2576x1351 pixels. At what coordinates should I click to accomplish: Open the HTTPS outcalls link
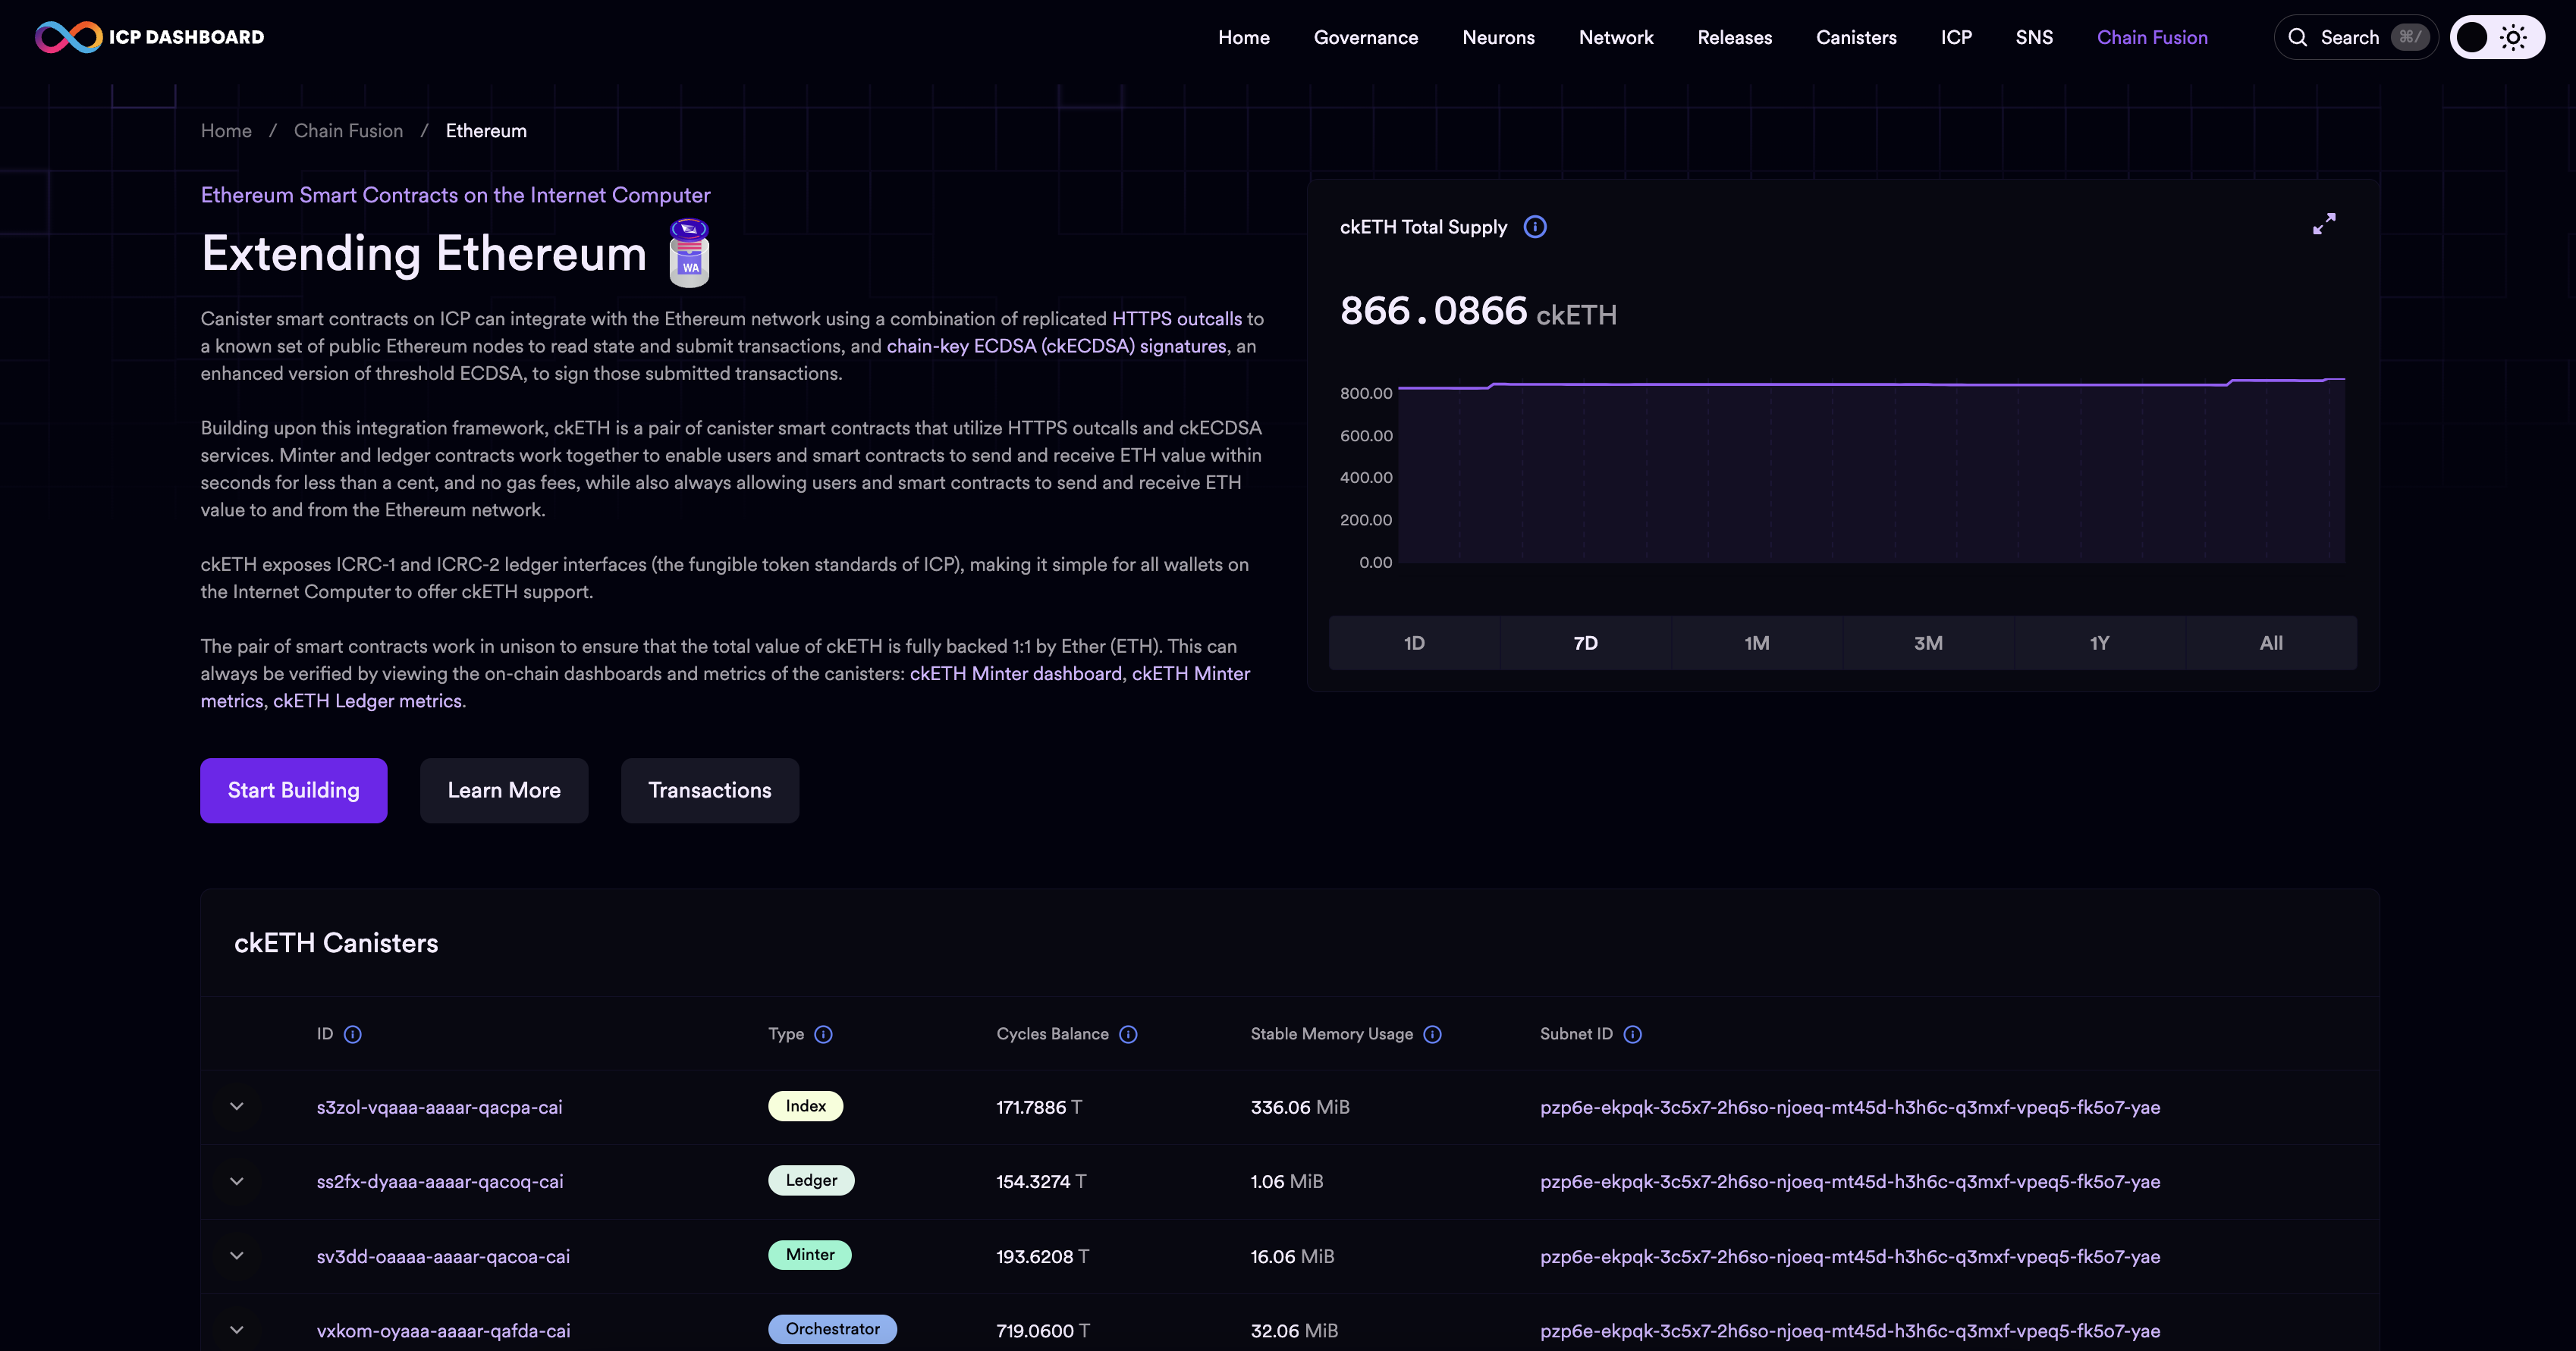click(x=1177, y=318)
